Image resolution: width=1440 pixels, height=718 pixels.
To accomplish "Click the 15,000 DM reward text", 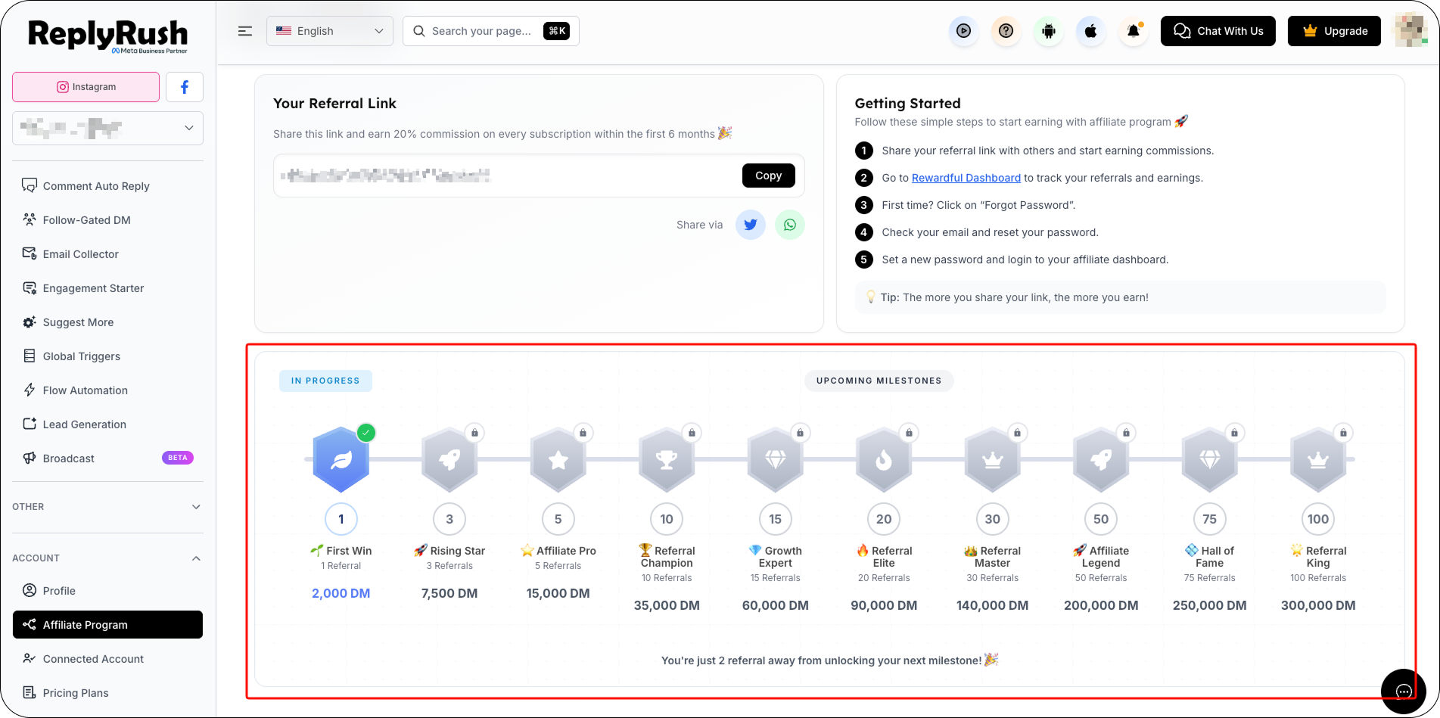I will [558, 594].
